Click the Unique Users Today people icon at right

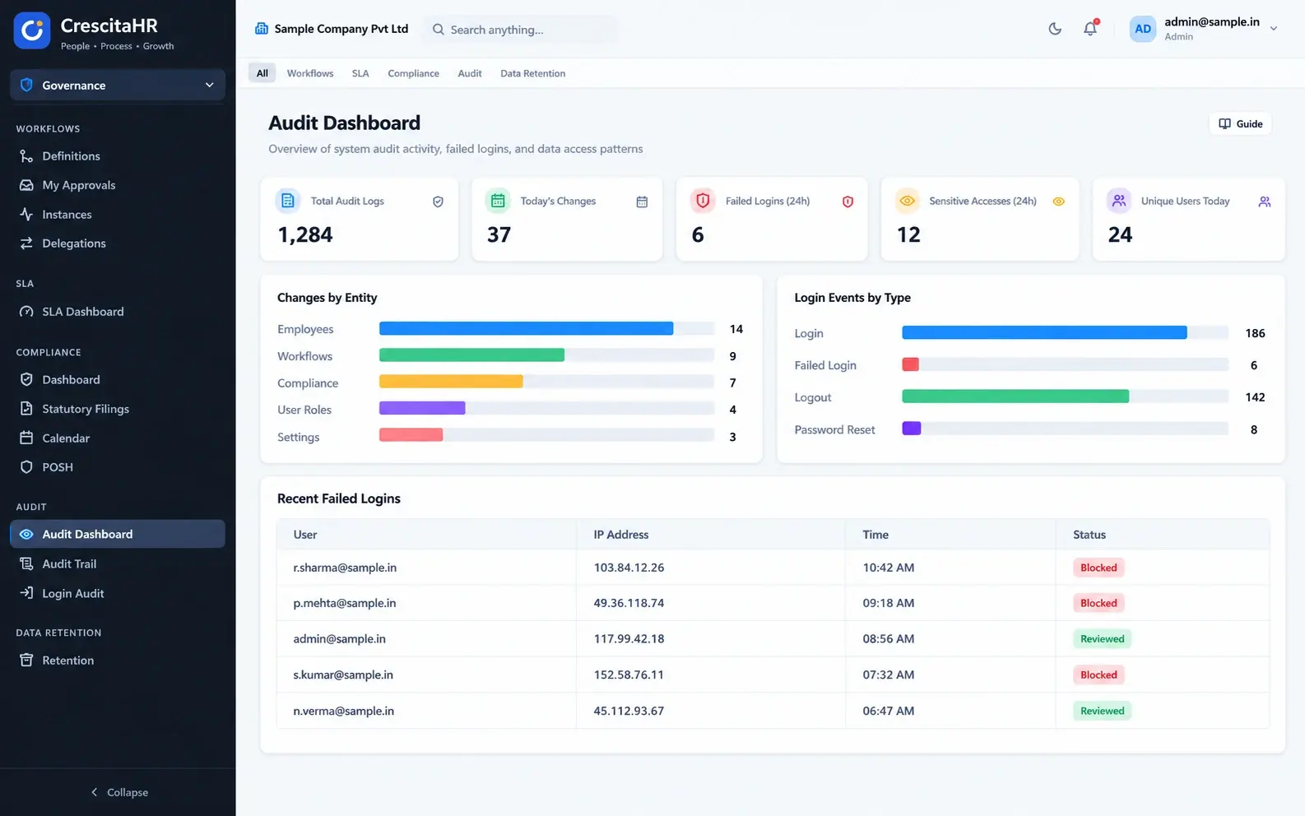pos(1265,202)
